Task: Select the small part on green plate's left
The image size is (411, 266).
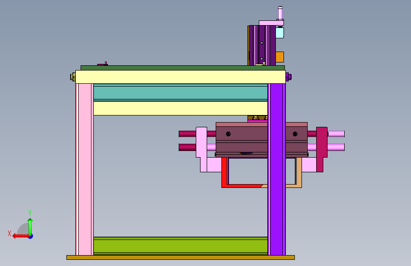Action: [x=102, y=63]
